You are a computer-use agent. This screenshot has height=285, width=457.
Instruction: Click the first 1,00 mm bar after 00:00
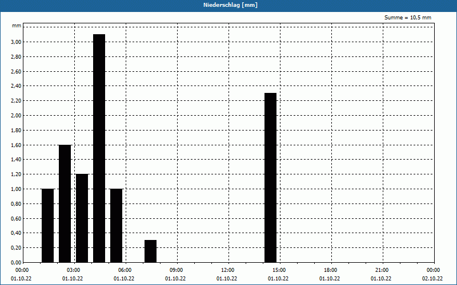(x=48, y=226)
